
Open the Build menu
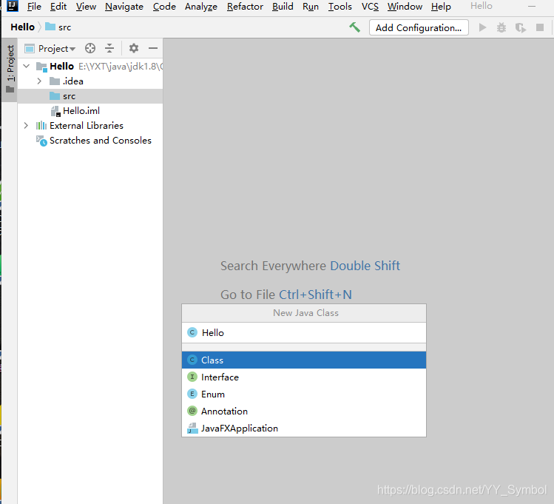(x=283, y=7)
